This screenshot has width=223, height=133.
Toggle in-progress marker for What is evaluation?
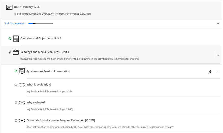(16, 85)
